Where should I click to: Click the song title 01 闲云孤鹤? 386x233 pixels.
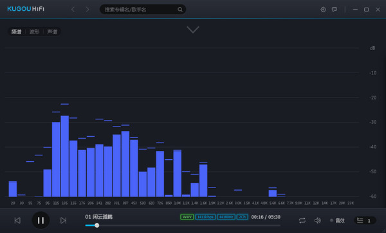tap(98, 217)
